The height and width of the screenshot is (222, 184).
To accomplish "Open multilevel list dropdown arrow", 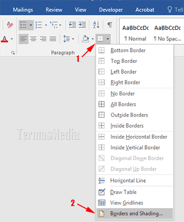I will coord(60,25).
